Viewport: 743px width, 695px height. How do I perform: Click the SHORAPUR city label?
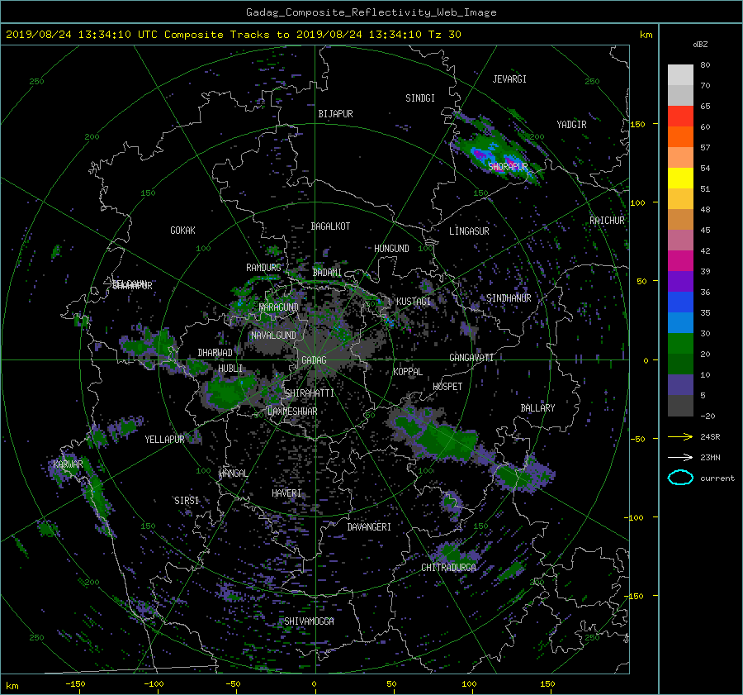pyautogui.click(x=508, y=166)
